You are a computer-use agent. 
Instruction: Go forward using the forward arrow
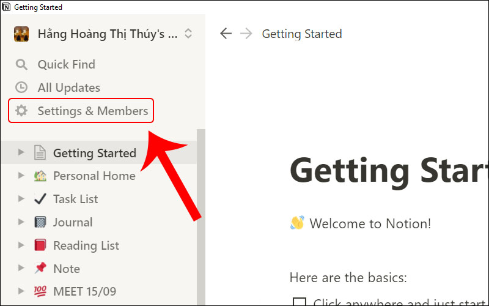tap(246, 34)
